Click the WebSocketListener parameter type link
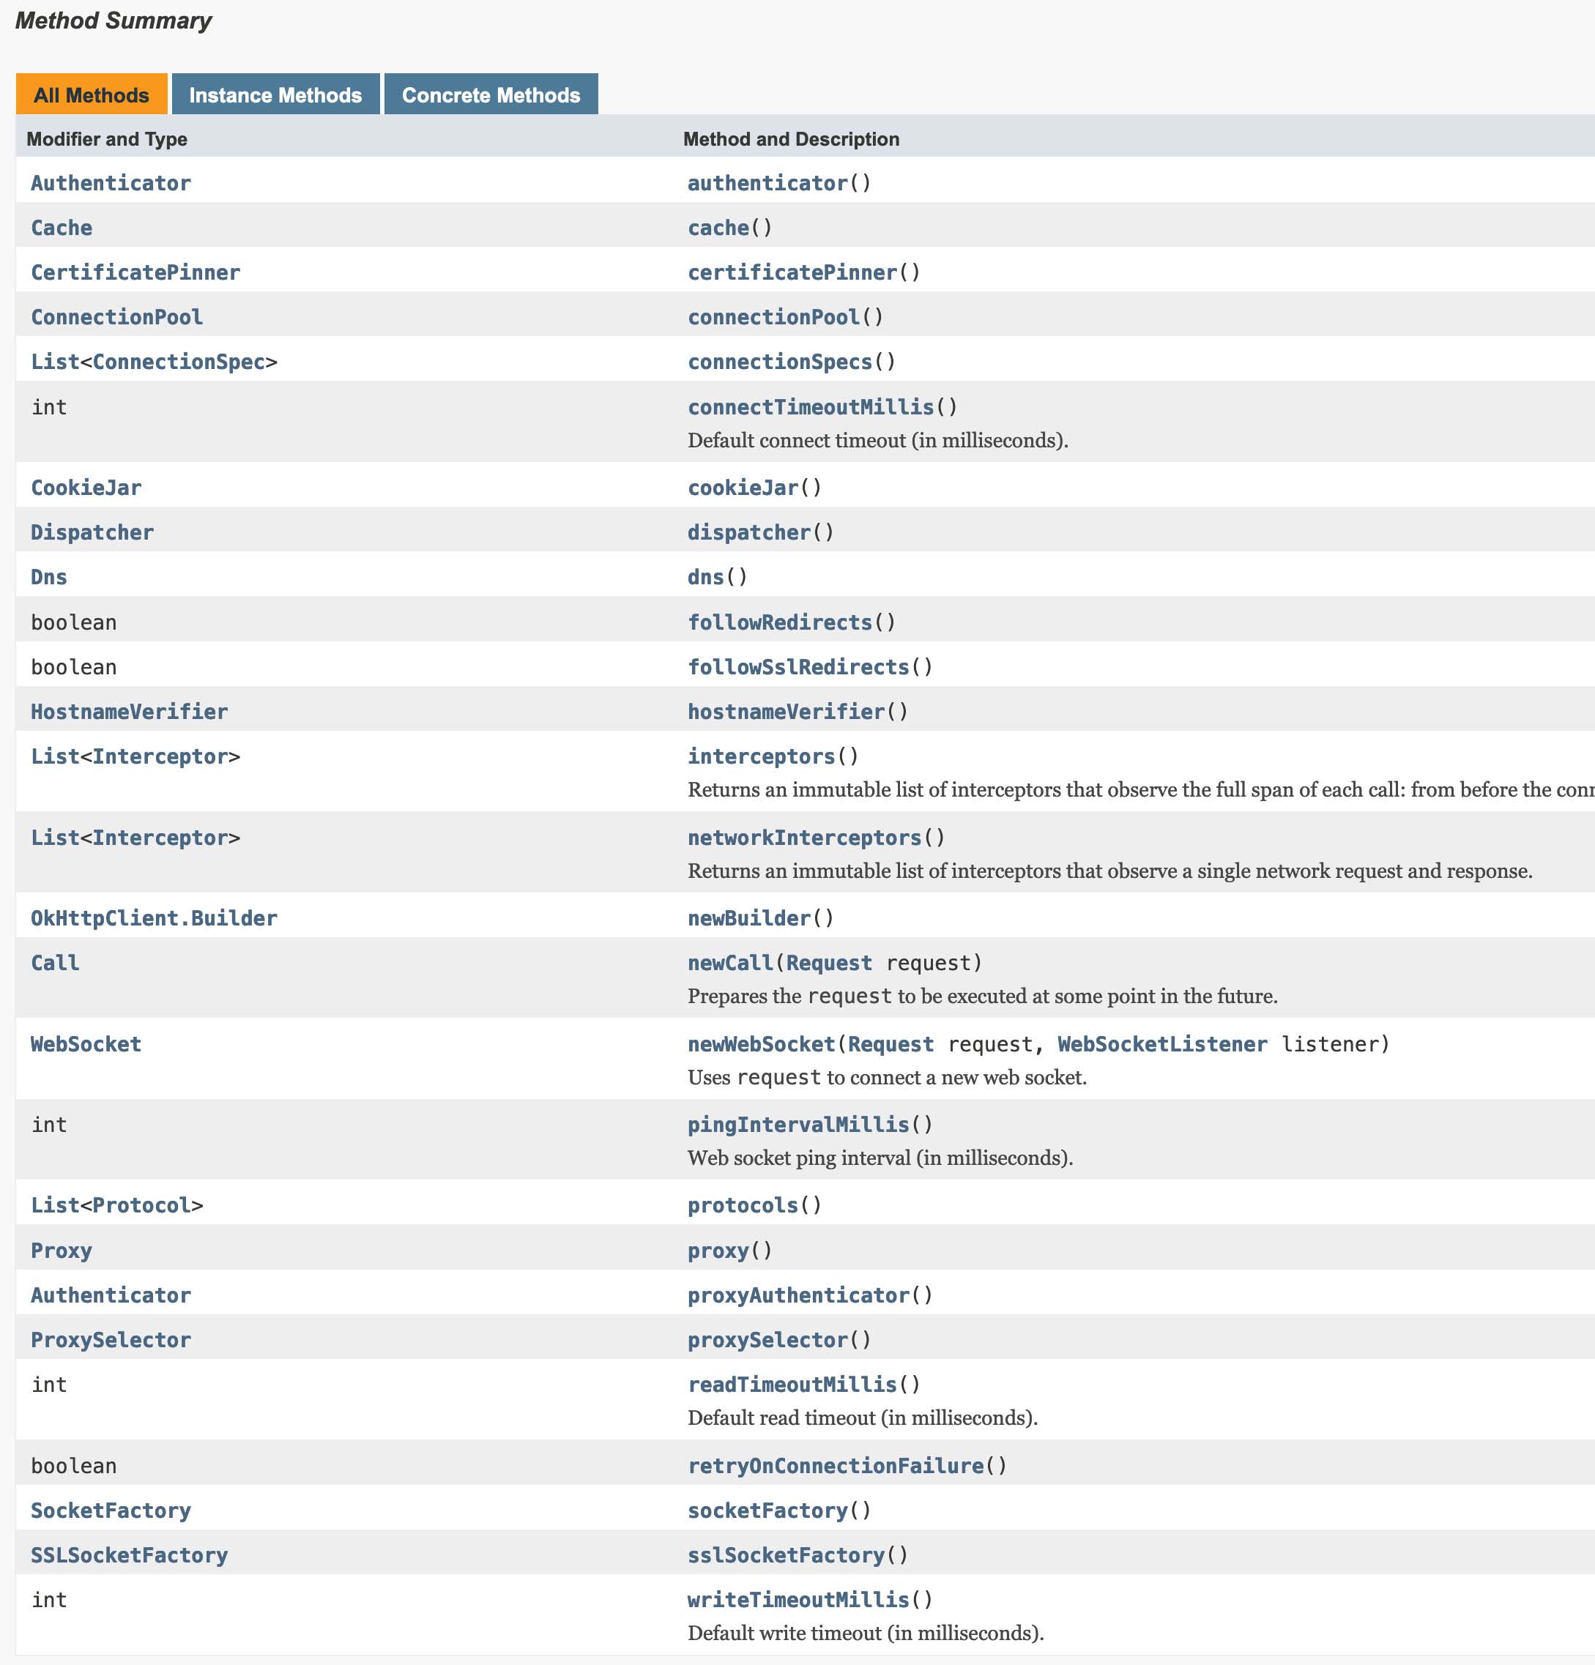Viewport: 1595px width, 1665px height. 1161,1044
